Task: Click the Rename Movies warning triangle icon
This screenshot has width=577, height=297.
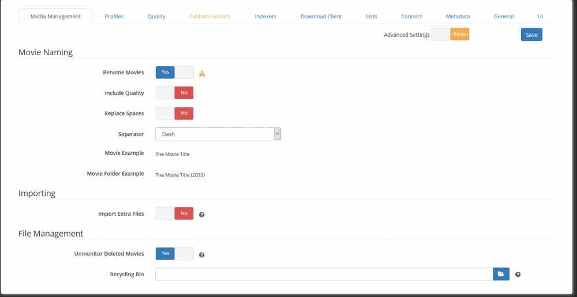Action: tap(202, 74)
